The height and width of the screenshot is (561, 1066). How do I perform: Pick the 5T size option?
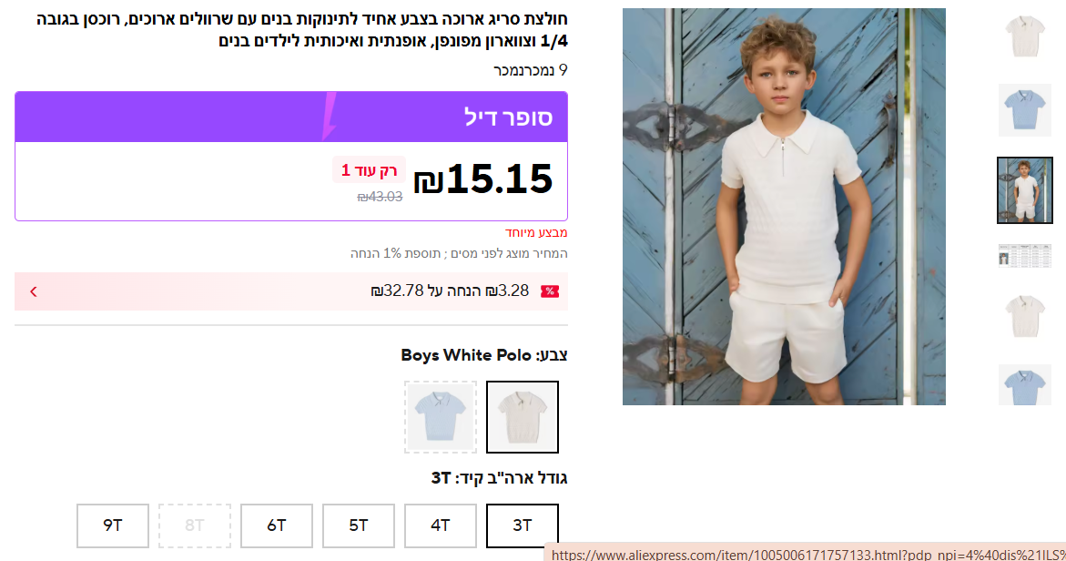359,525
